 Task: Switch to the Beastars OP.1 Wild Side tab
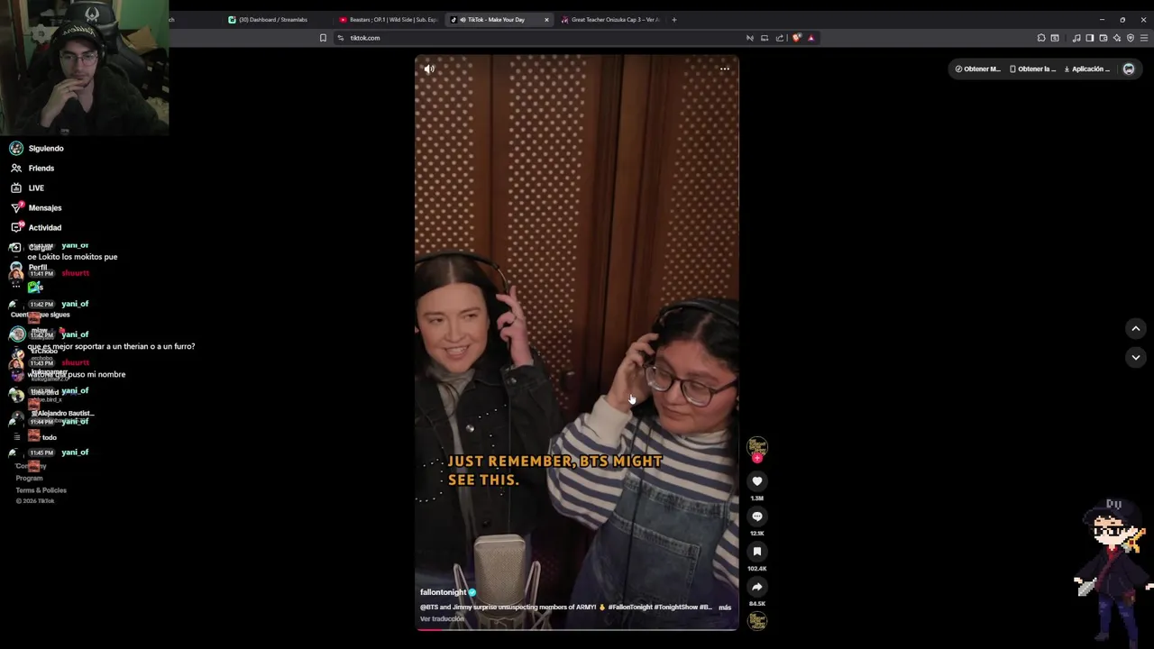pyautogui.click(x=389, y=20)
